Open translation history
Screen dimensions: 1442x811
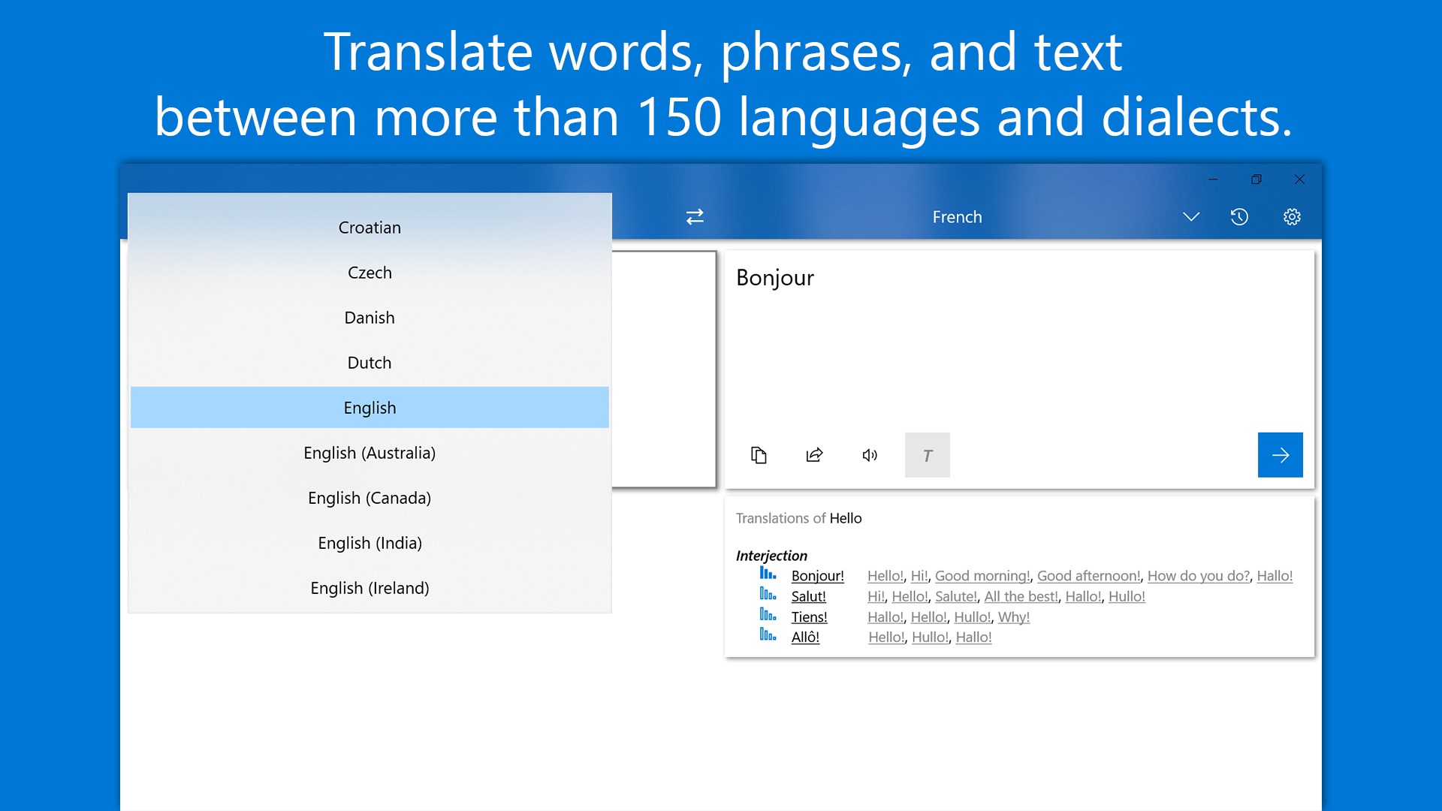click(1239, 217)
